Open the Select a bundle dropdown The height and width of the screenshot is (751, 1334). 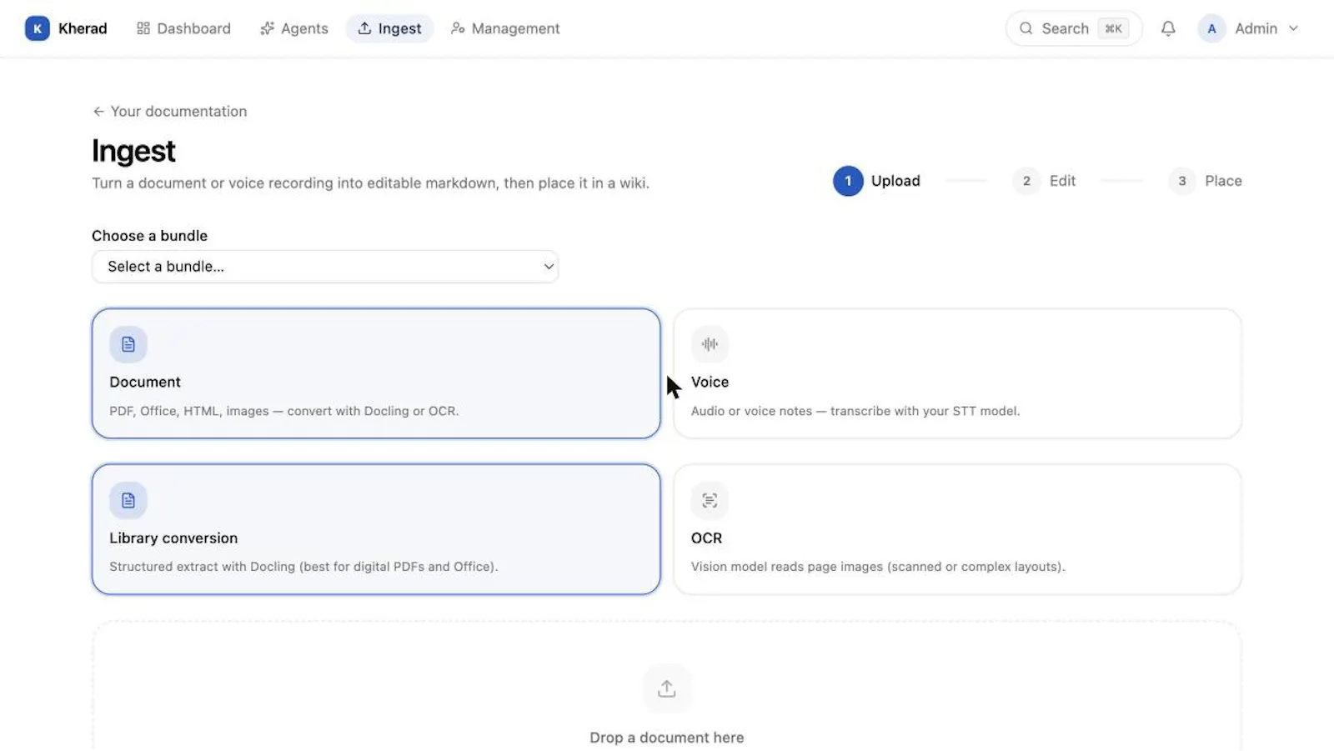tap(325, 267)
